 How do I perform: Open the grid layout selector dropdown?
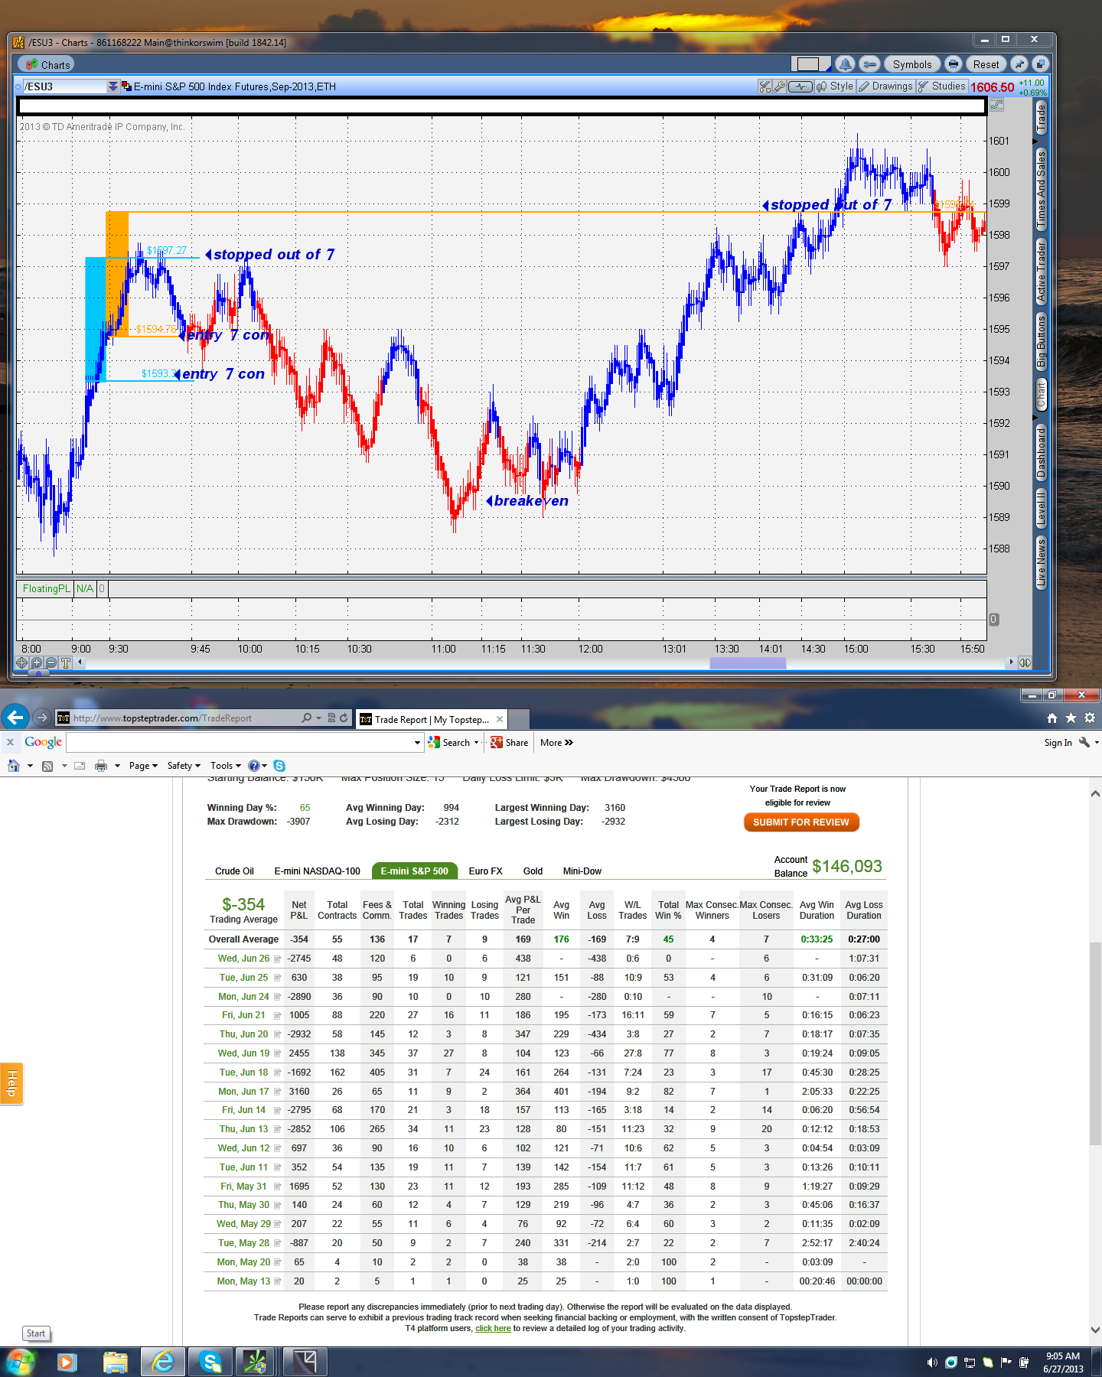[x=810, y=64]
